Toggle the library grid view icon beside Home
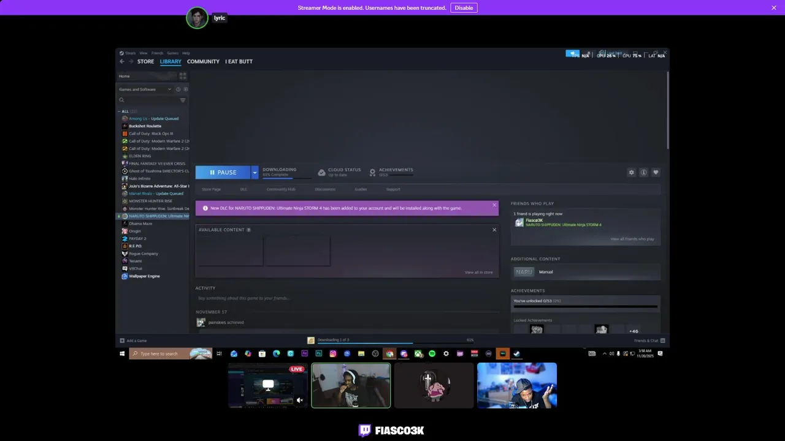 (182, 76)
